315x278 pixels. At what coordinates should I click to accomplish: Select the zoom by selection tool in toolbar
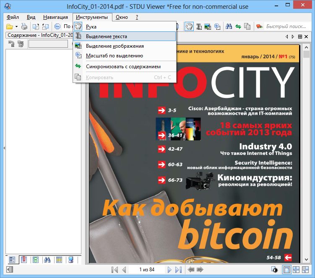pos(217,26)
